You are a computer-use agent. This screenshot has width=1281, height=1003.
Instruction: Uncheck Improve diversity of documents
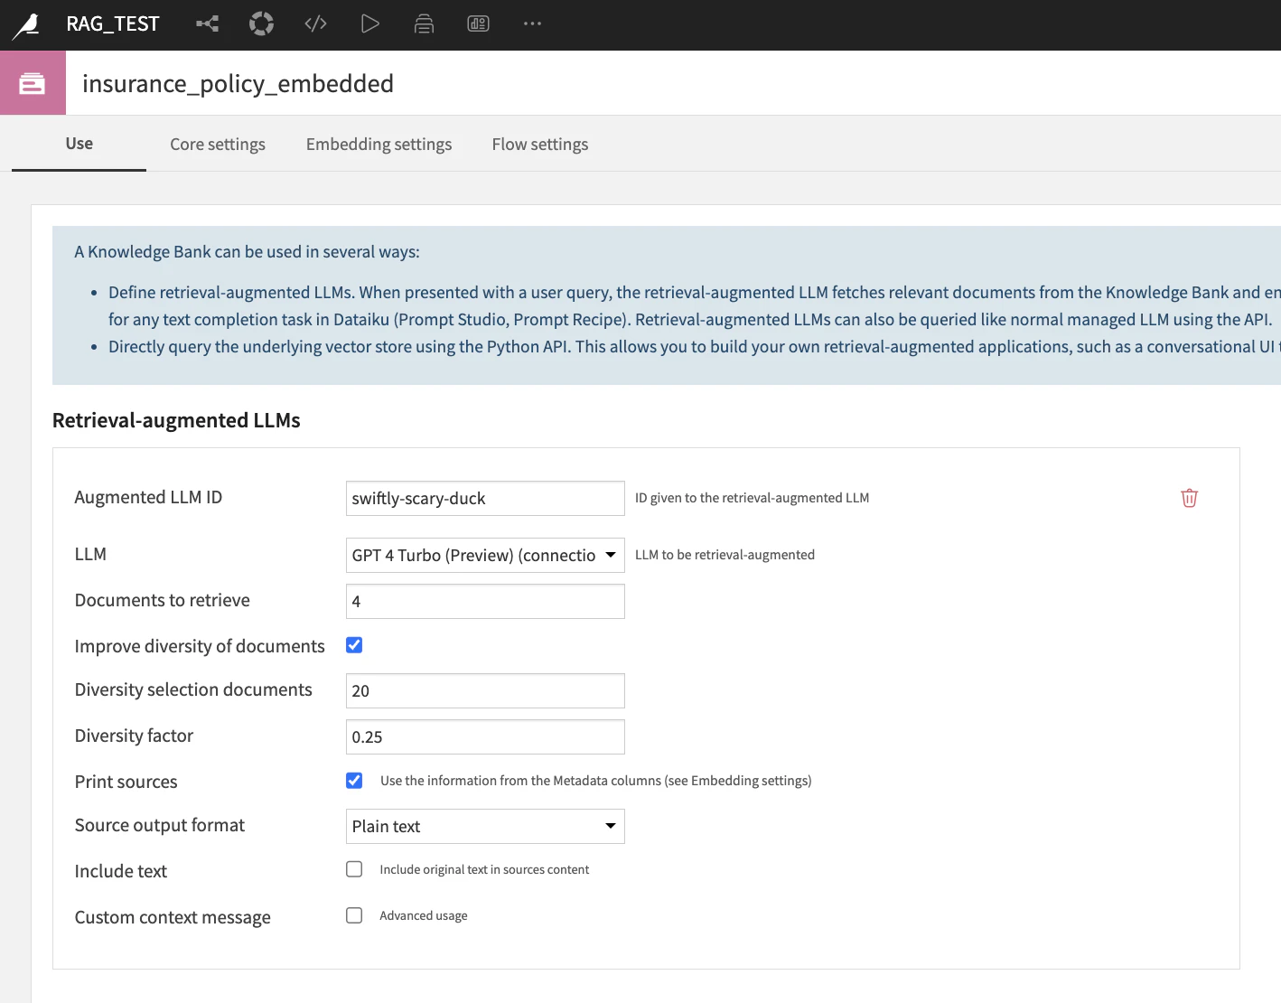point(354,645)
